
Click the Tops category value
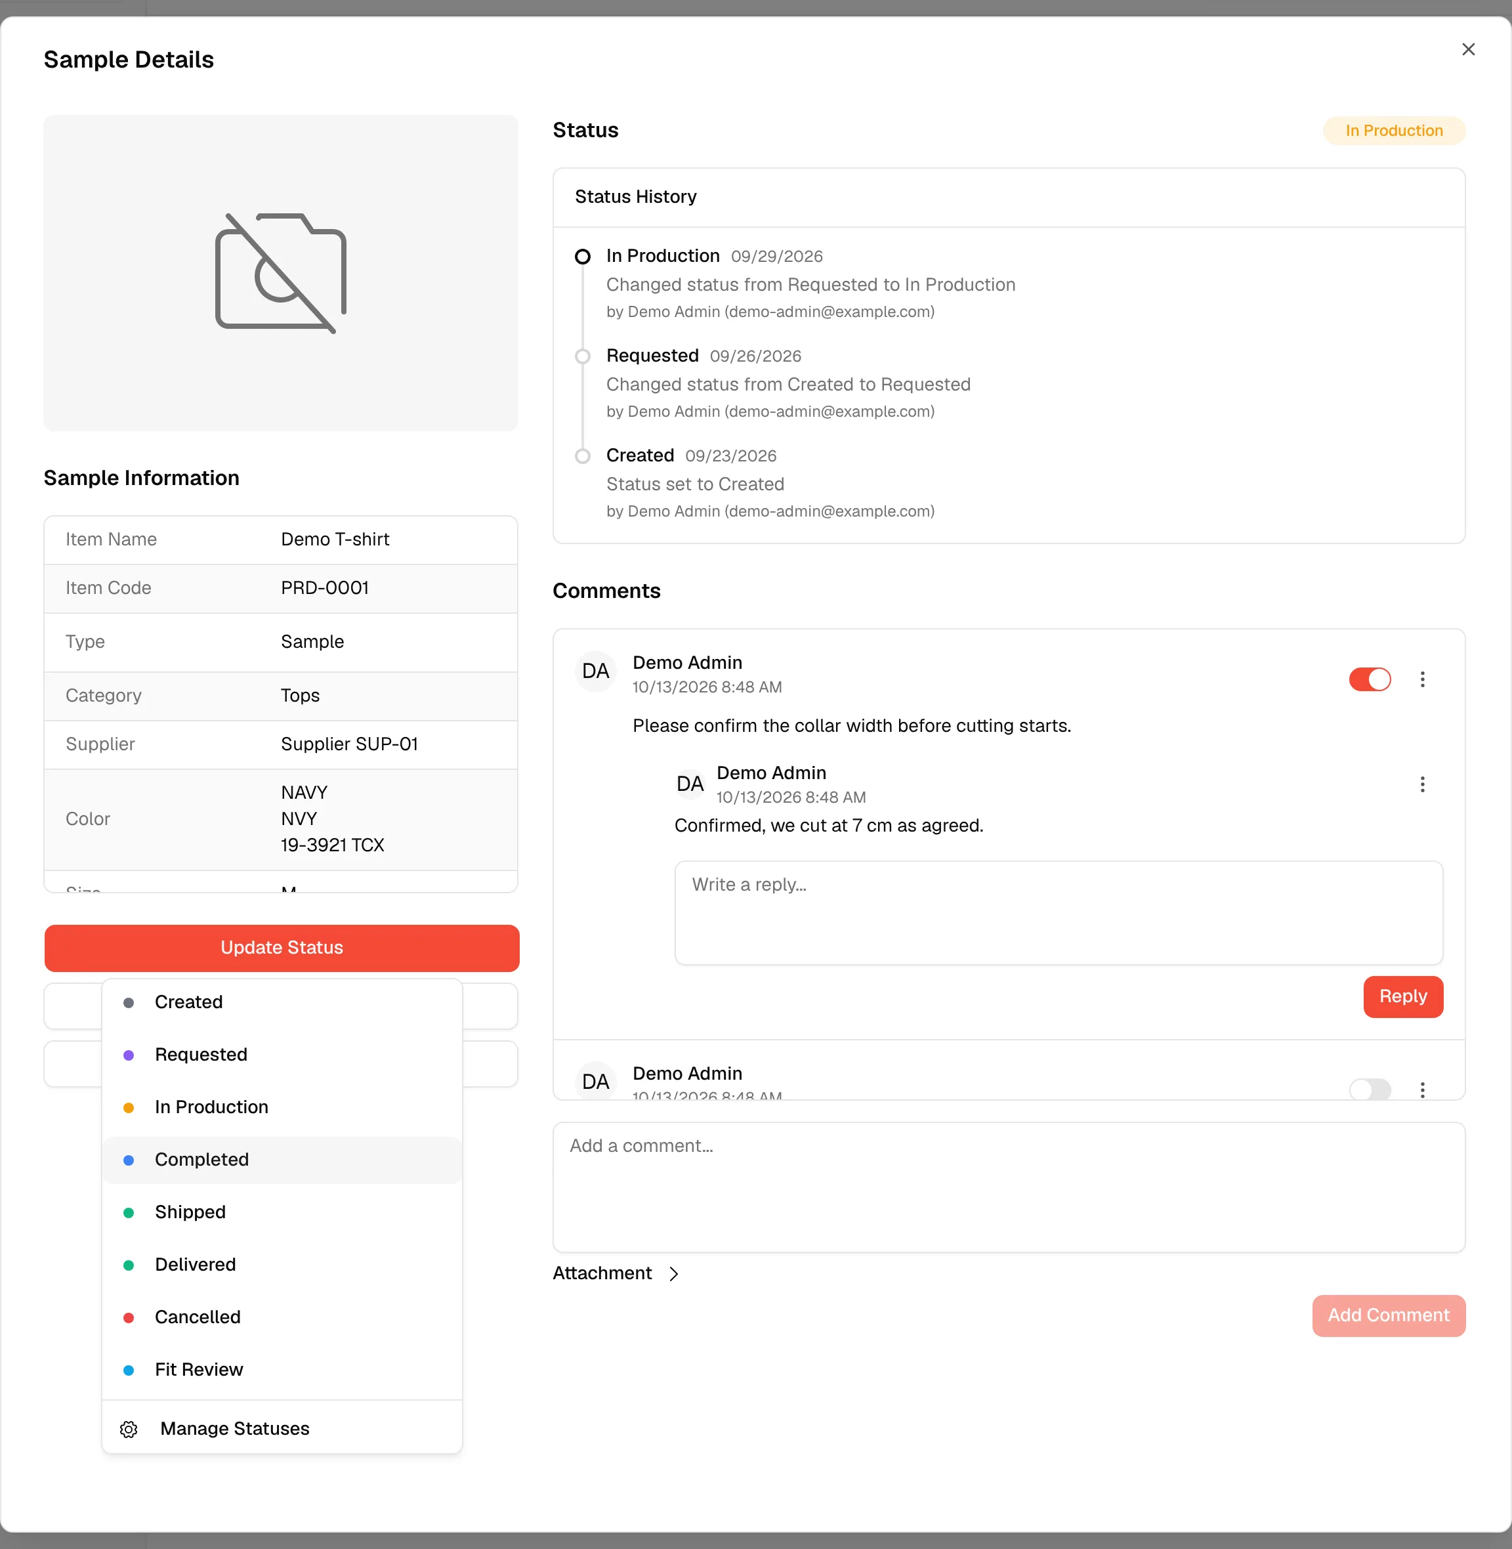click(299, 696)
